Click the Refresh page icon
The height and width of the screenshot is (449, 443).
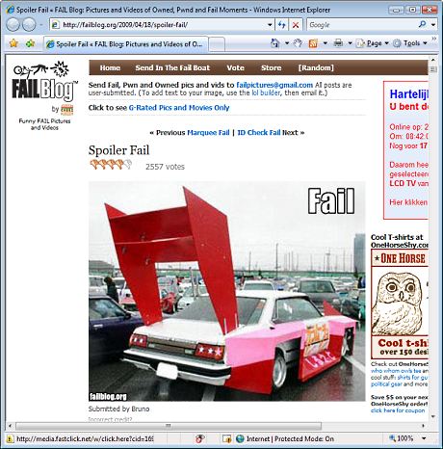coord(281,25)
